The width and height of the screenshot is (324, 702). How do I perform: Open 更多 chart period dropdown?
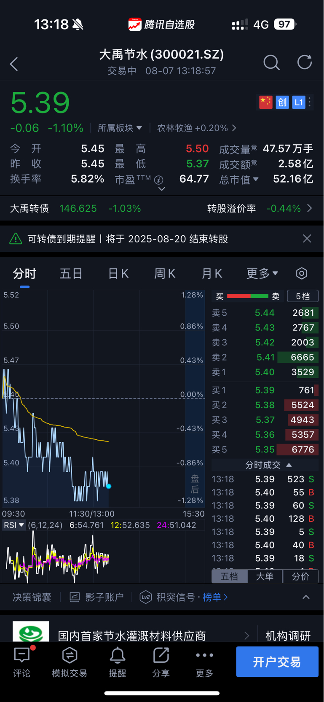(262, 273)
